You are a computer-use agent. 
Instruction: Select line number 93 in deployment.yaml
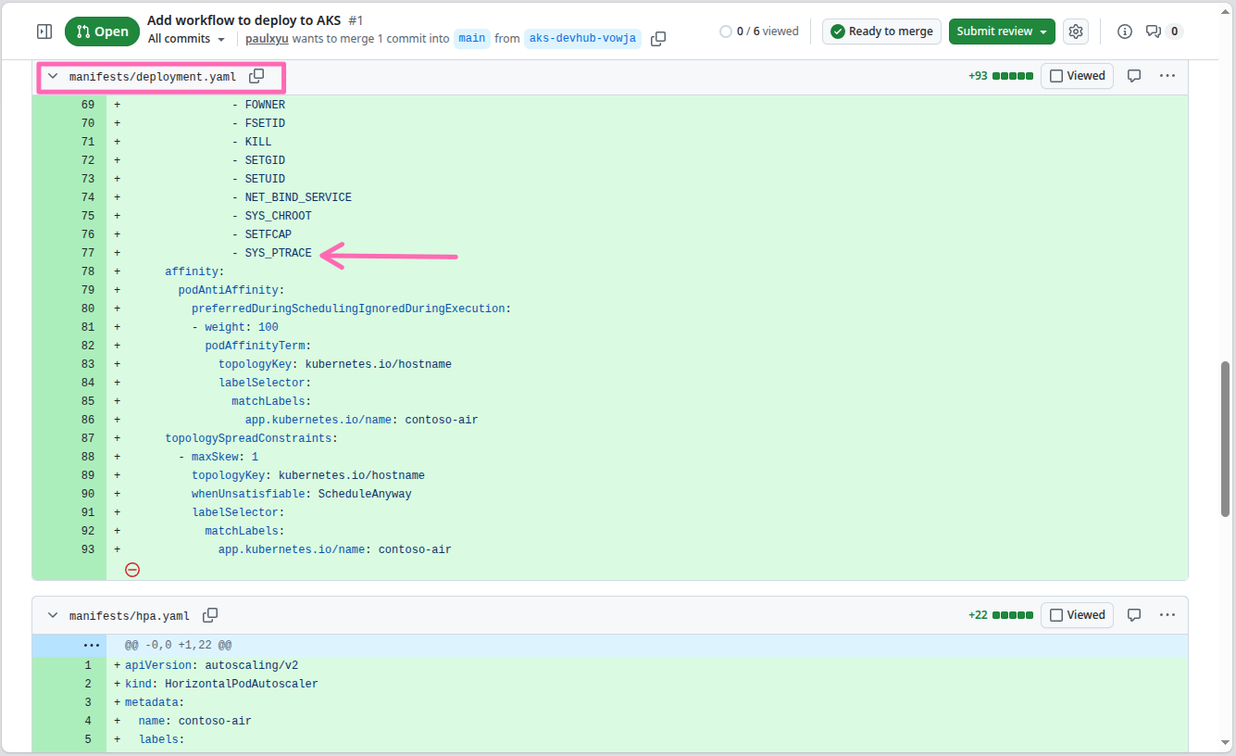(88, 549)
